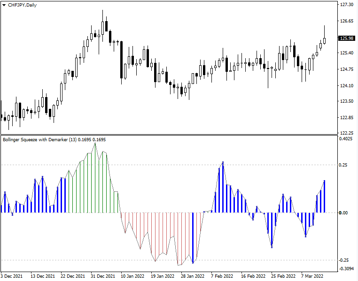Click the blue histogram peak above 0.25 in February

(223, 187)
